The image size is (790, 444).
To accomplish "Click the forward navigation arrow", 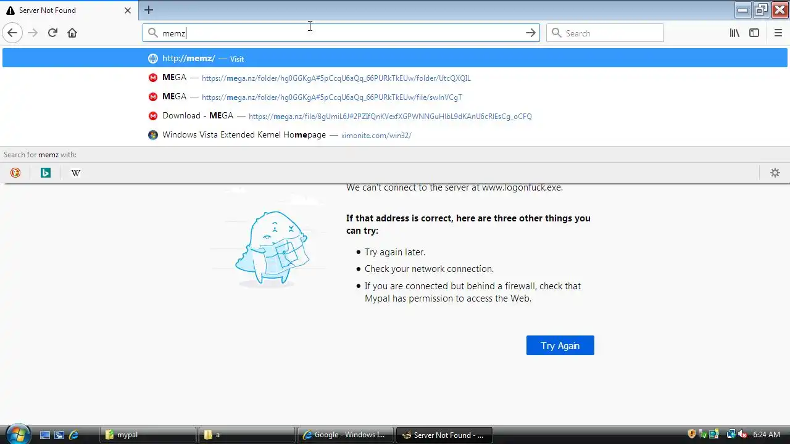I will pyautogui.click(x=33, y=33).
